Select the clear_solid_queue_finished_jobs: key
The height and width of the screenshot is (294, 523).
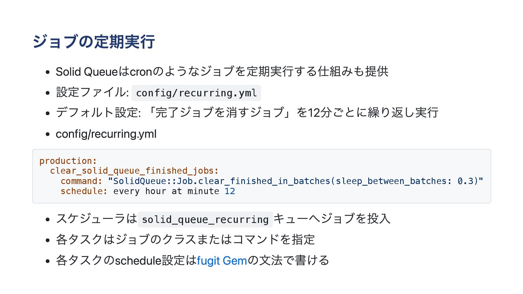134,171
